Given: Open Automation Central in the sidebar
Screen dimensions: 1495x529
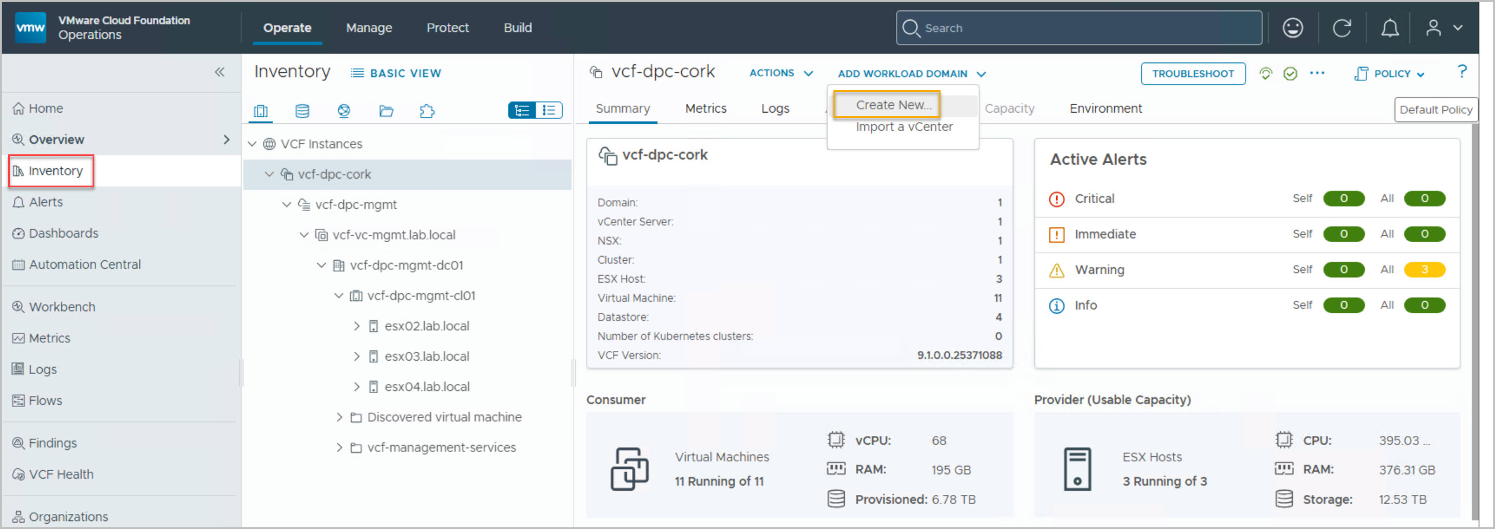Looking at the screenshot, I should click(x=76, y=265).
